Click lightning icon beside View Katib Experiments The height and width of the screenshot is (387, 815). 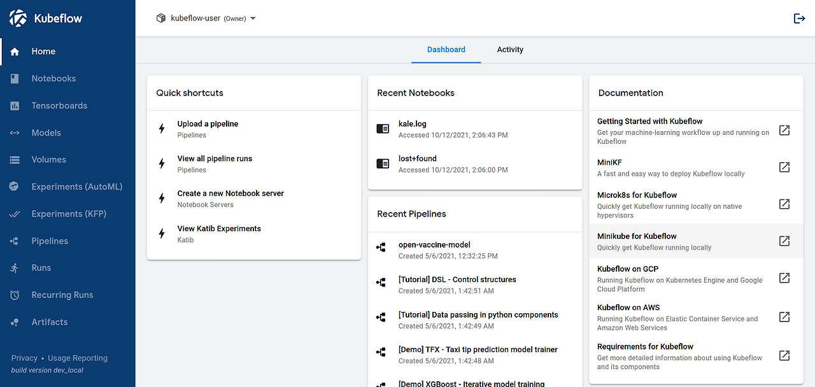pos(162,234)
